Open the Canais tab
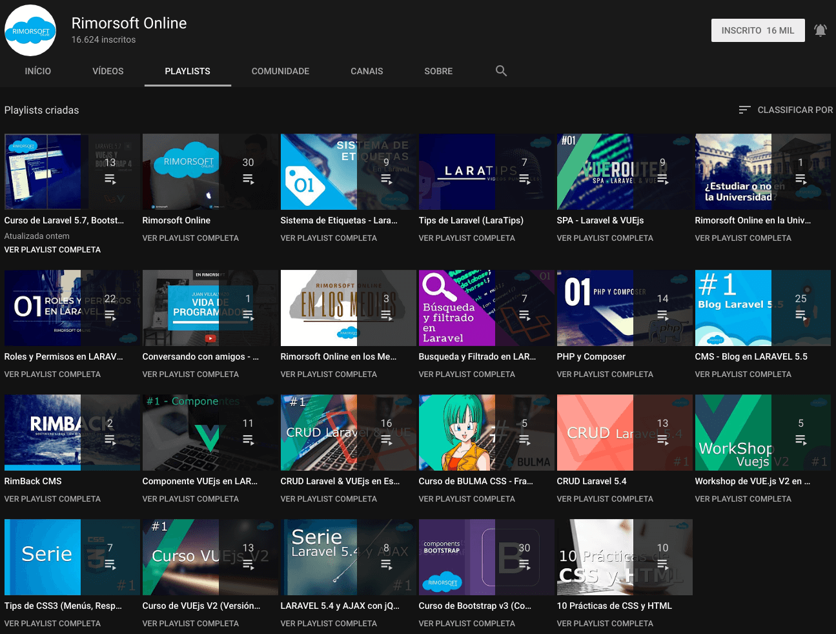 click(x=367, y=71)
